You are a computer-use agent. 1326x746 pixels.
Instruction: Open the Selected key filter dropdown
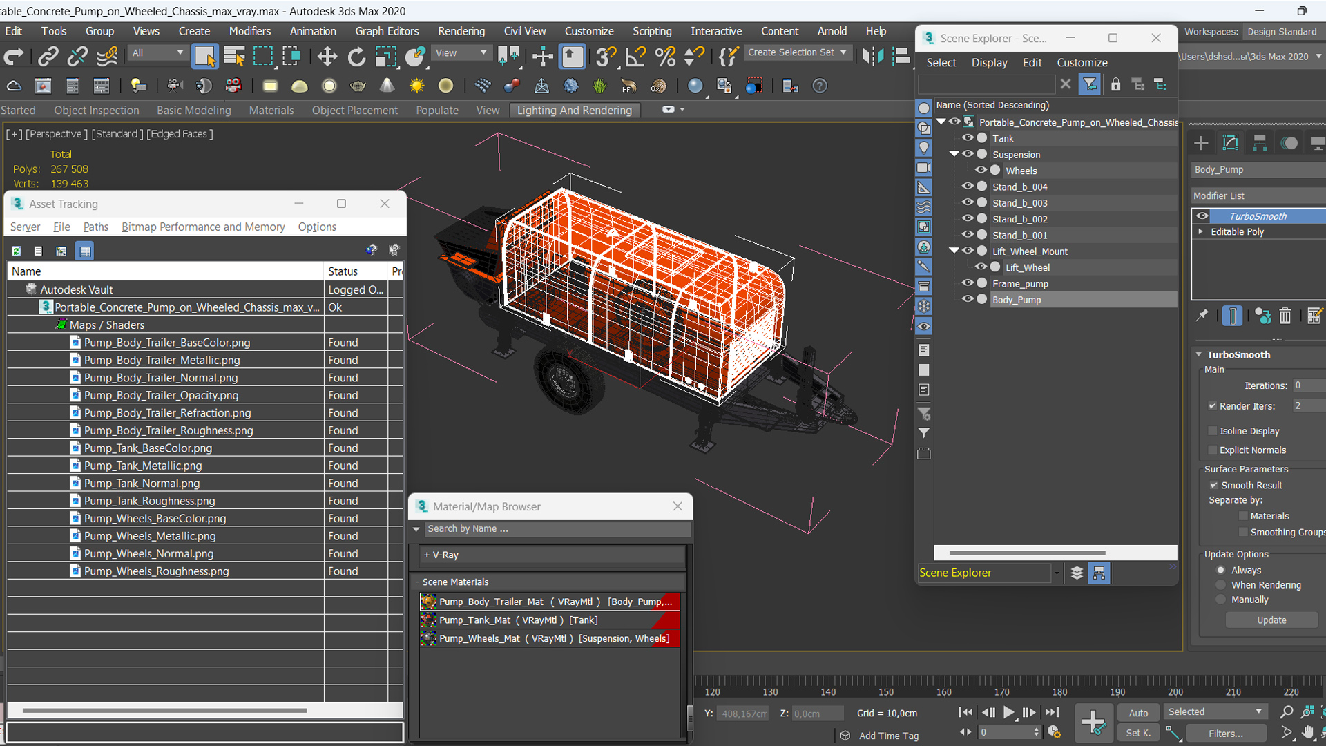(1215, 712)
